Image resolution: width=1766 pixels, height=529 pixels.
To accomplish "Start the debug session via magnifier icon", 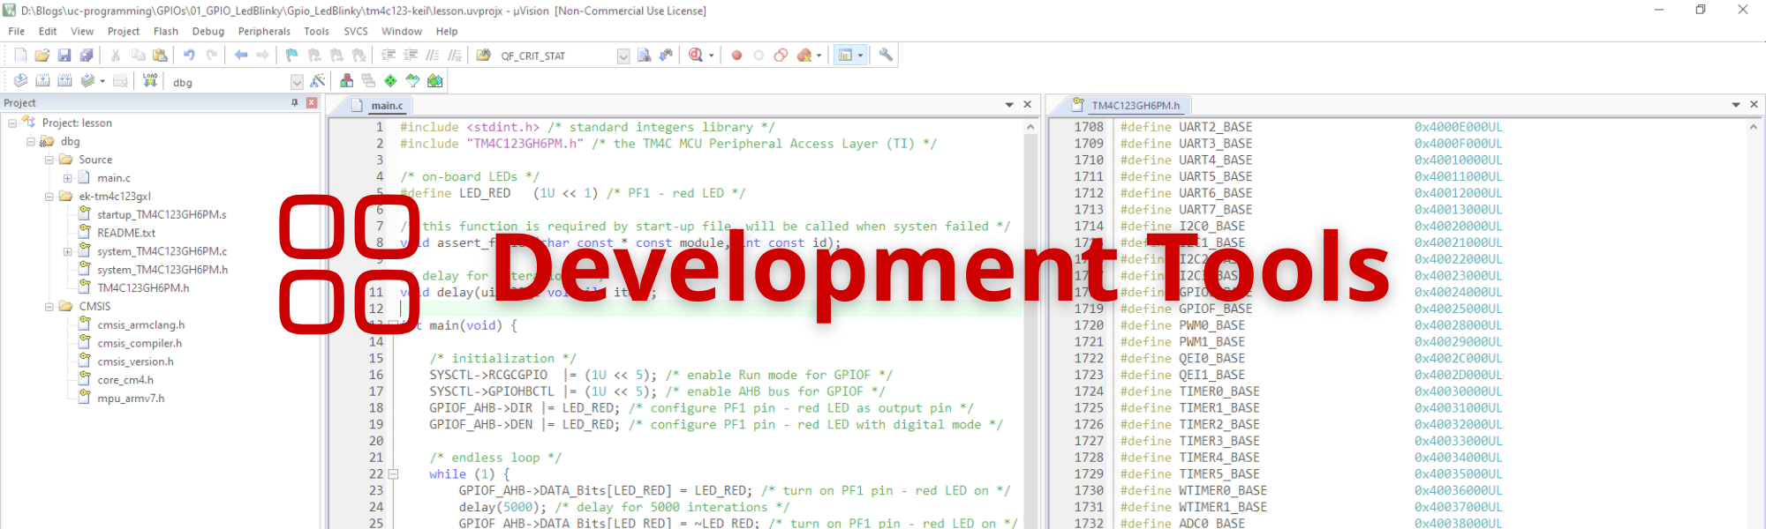I will (x=696, y=56).
